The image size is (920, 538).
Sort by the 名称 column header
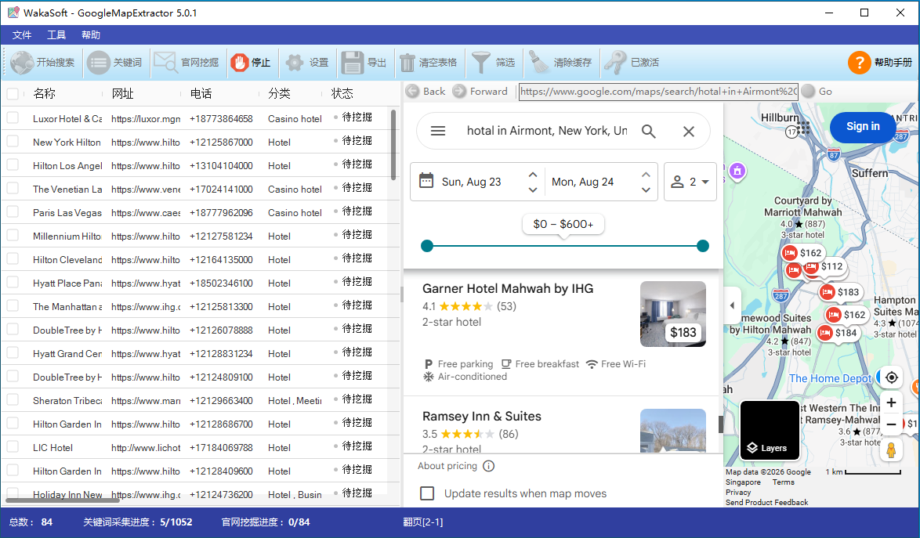45,93
